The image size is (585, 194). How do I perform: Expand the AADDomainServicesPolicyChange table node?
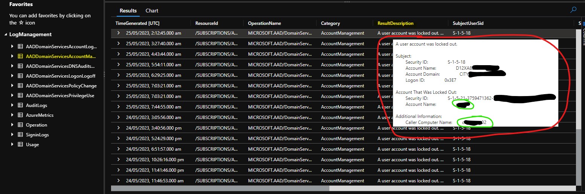coord(12,86)
